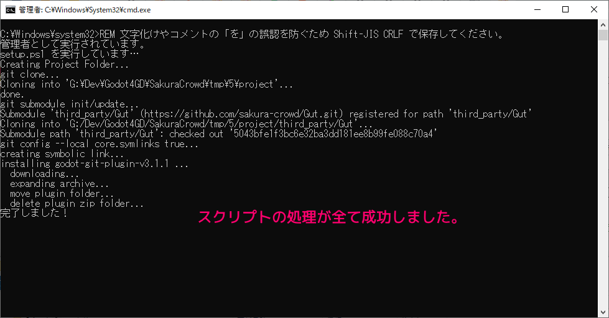Click the vertical scrollbar thumb

(x=603, y=35)
